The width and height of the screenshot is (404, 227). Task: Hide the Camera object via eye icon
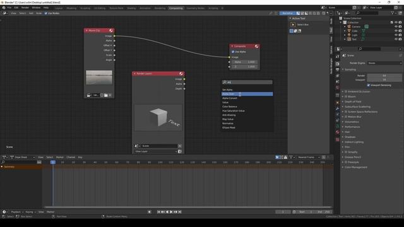click(x=396, y=26)
